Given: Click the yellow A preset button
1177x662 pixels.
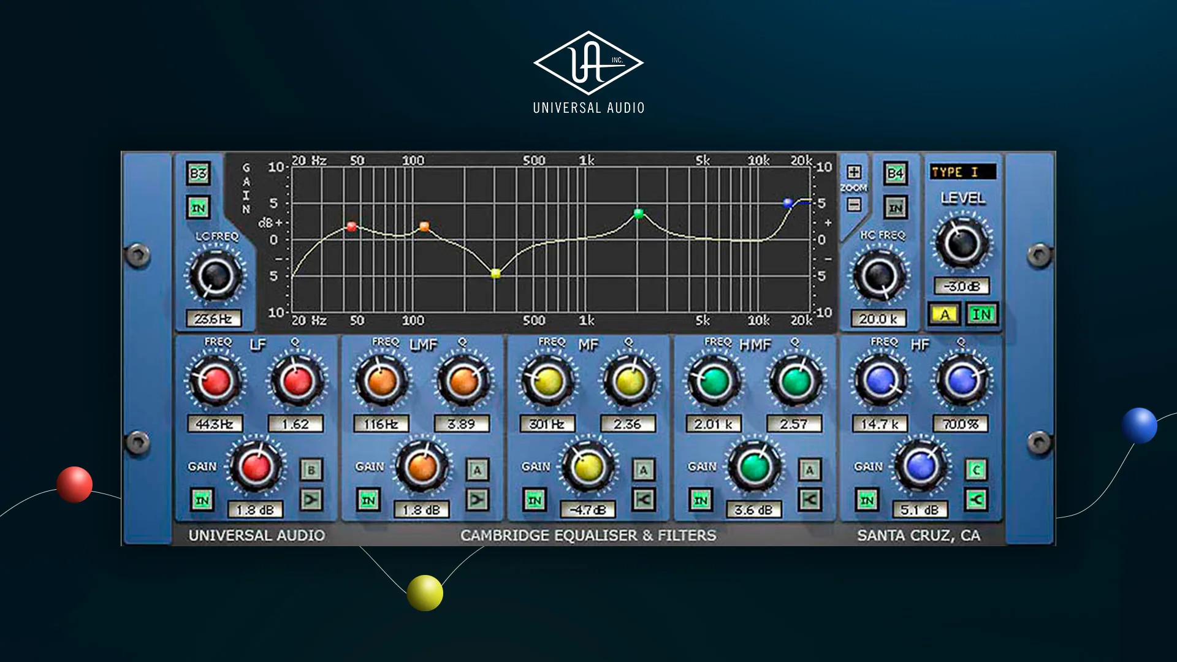Looking at the screenshot, I should (x=945, y=314).
